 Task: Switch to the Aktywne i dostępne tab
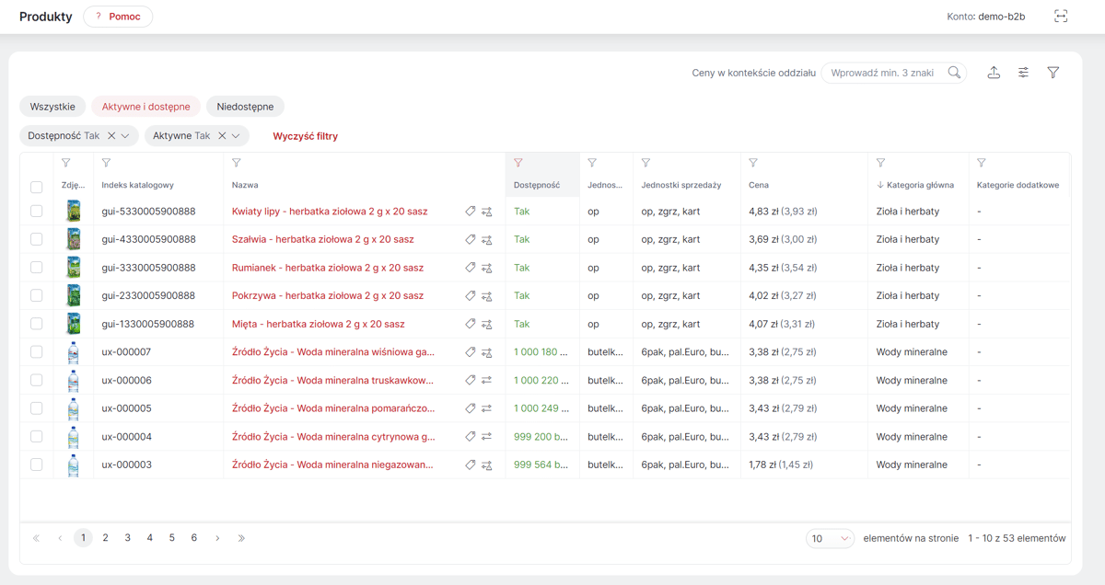145,107
